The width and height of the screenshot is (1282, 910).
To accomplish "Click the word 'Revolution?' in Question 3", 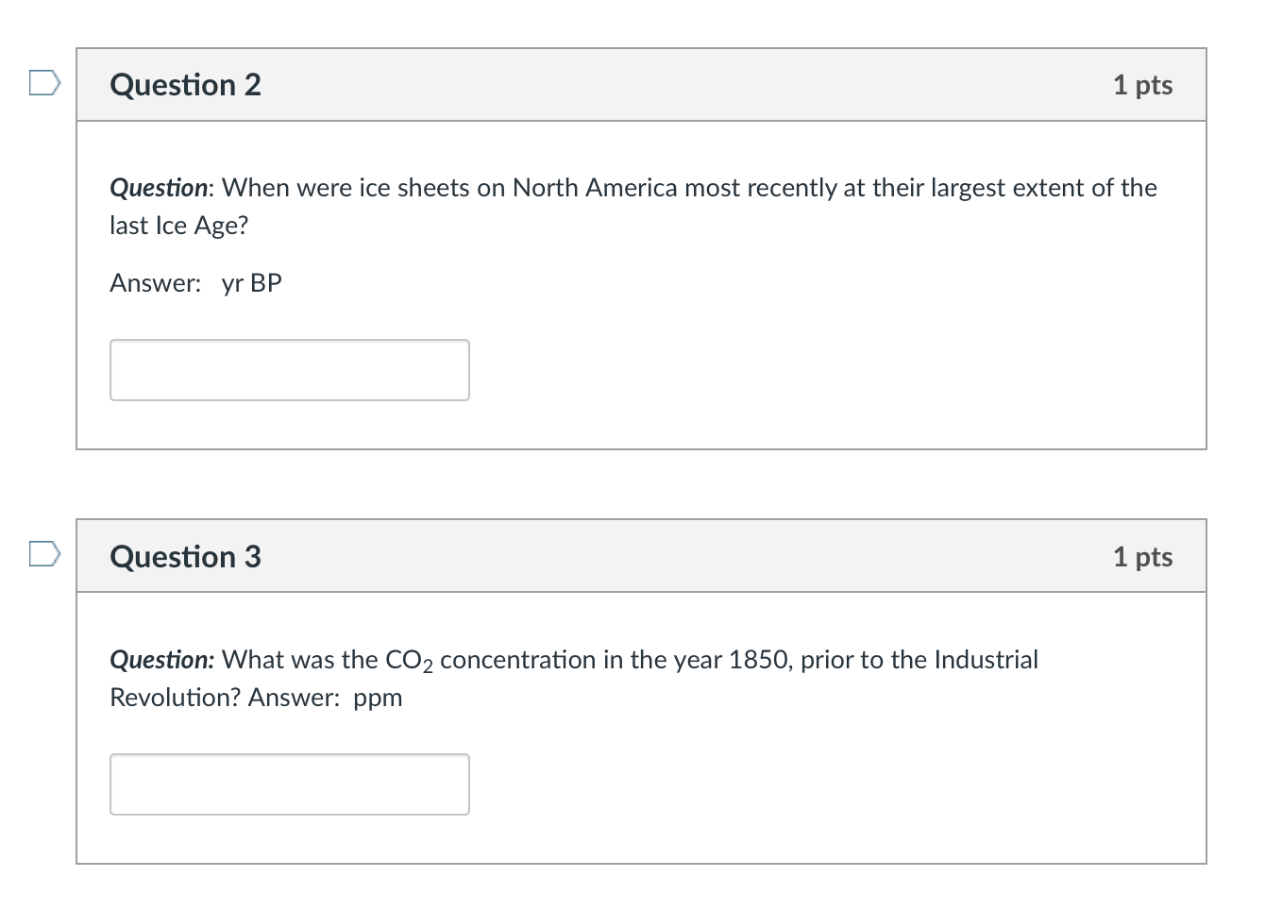I will click(176, 698).
